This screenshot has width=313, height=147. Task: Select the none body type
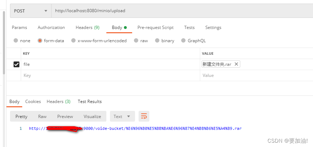16,41
